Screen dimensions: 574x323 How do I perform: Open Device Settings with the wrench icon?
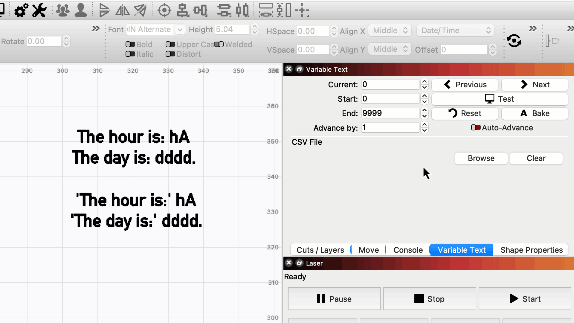coord(39,10)
